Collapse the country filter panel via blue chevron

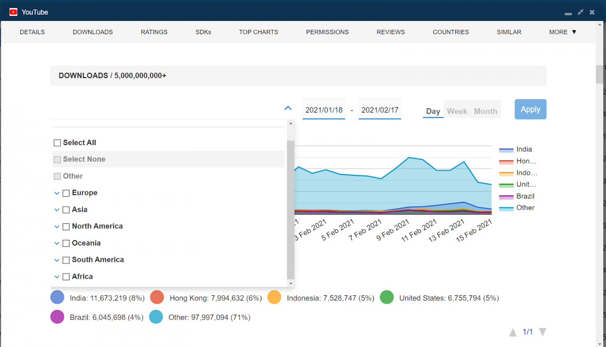click(288, 108)
